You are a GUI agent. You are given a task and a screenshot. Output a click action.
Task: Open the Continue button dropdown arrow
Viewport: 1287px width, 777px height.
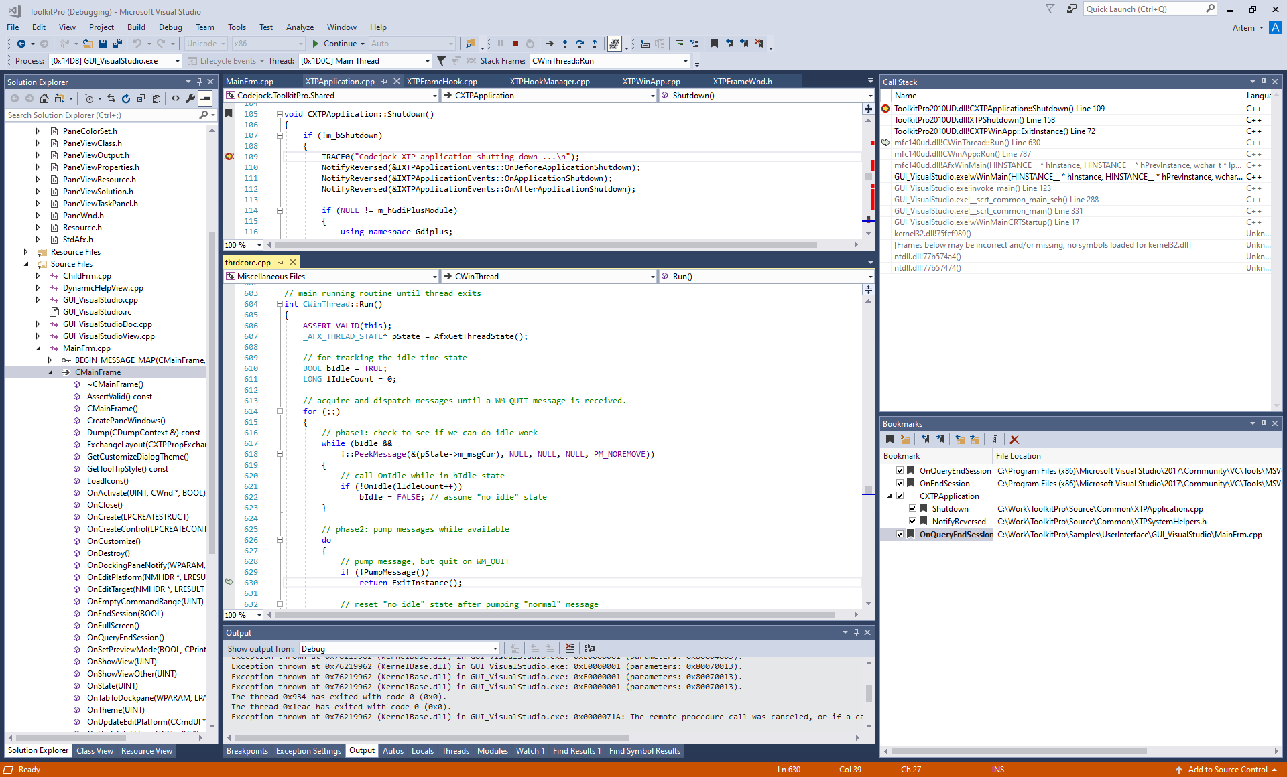[363, 44]
